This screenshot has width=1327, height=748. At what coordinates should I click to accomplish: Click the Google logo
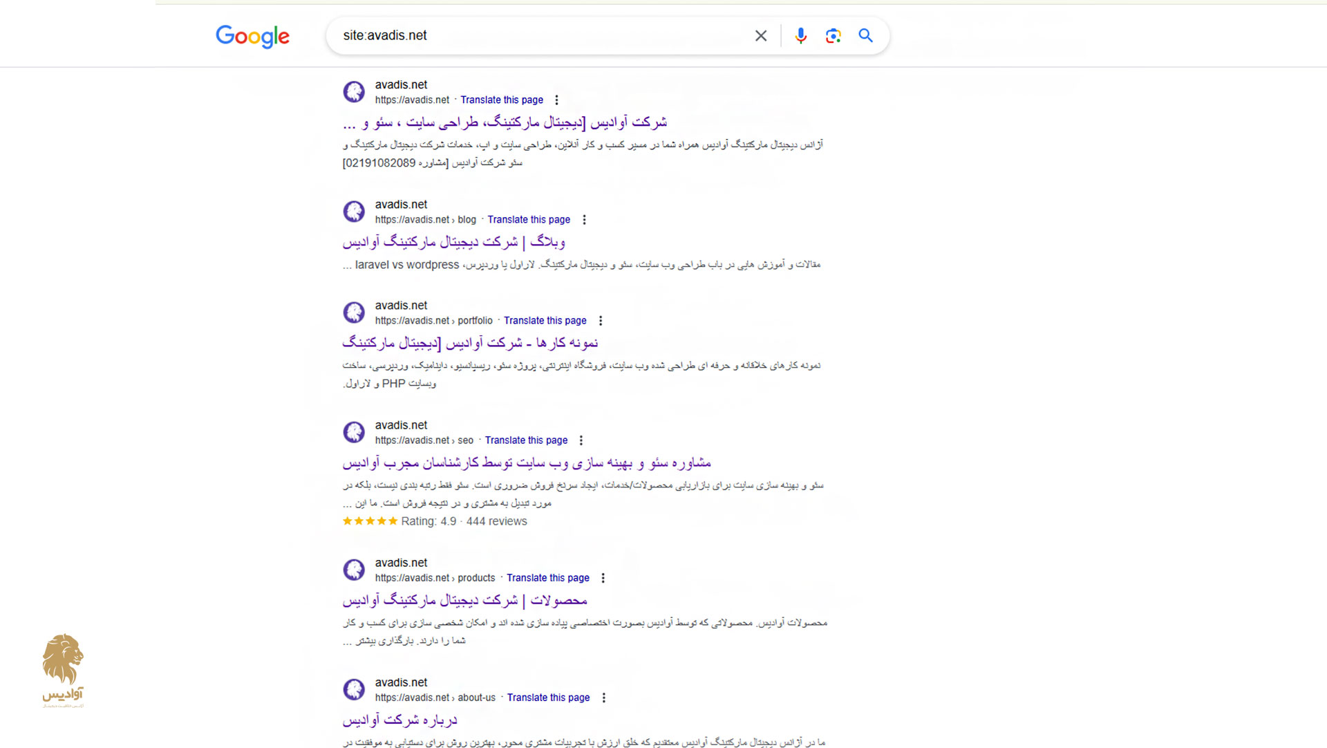(x=252, y=36)
